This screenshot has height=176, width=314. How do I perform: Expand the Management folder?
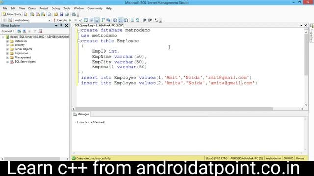(x=7, y=58)
